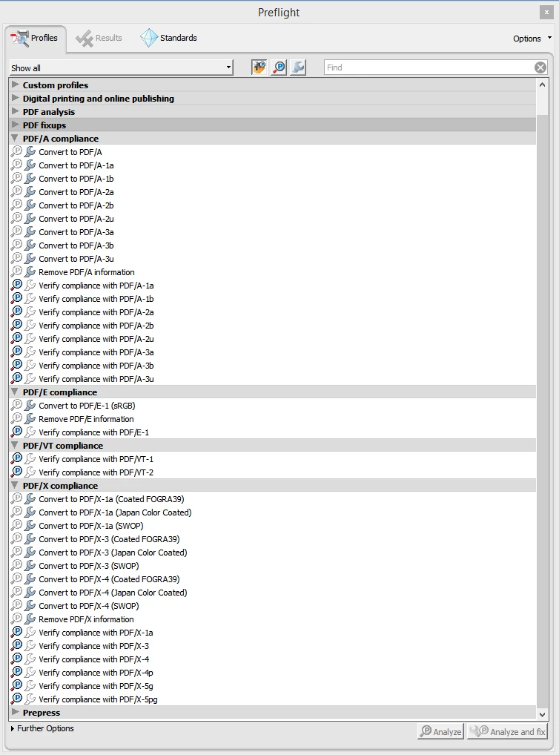Switch to the Results tab
Screen dimensions: 559x755
99,38
